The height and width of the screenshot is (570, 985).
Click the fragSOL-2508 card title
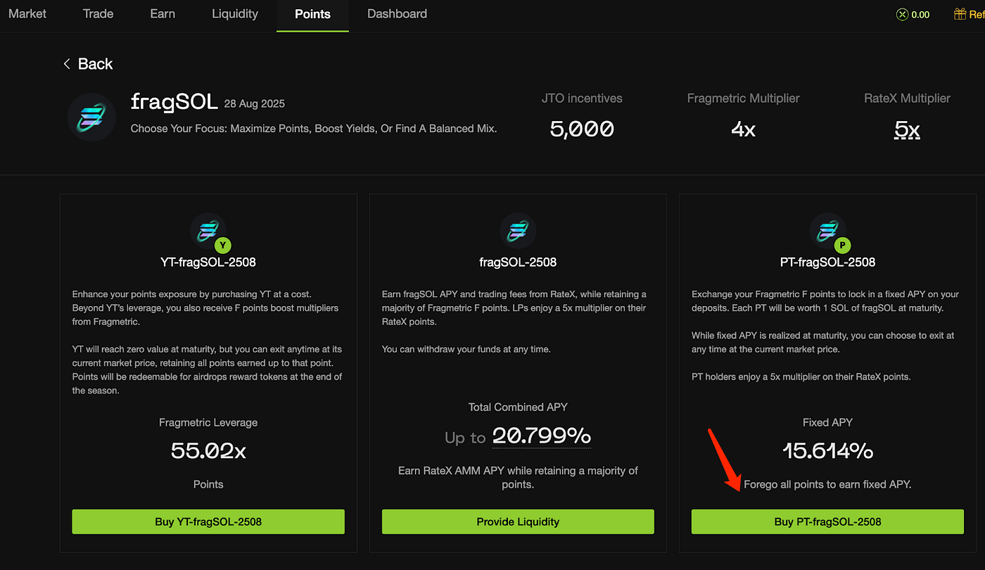(x=518, y=262)
